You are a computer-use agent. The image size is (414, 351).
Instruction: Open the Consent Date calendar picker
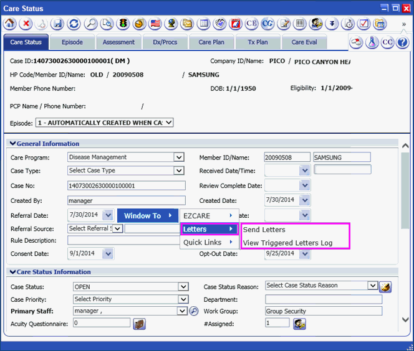[x=107, y=254]
